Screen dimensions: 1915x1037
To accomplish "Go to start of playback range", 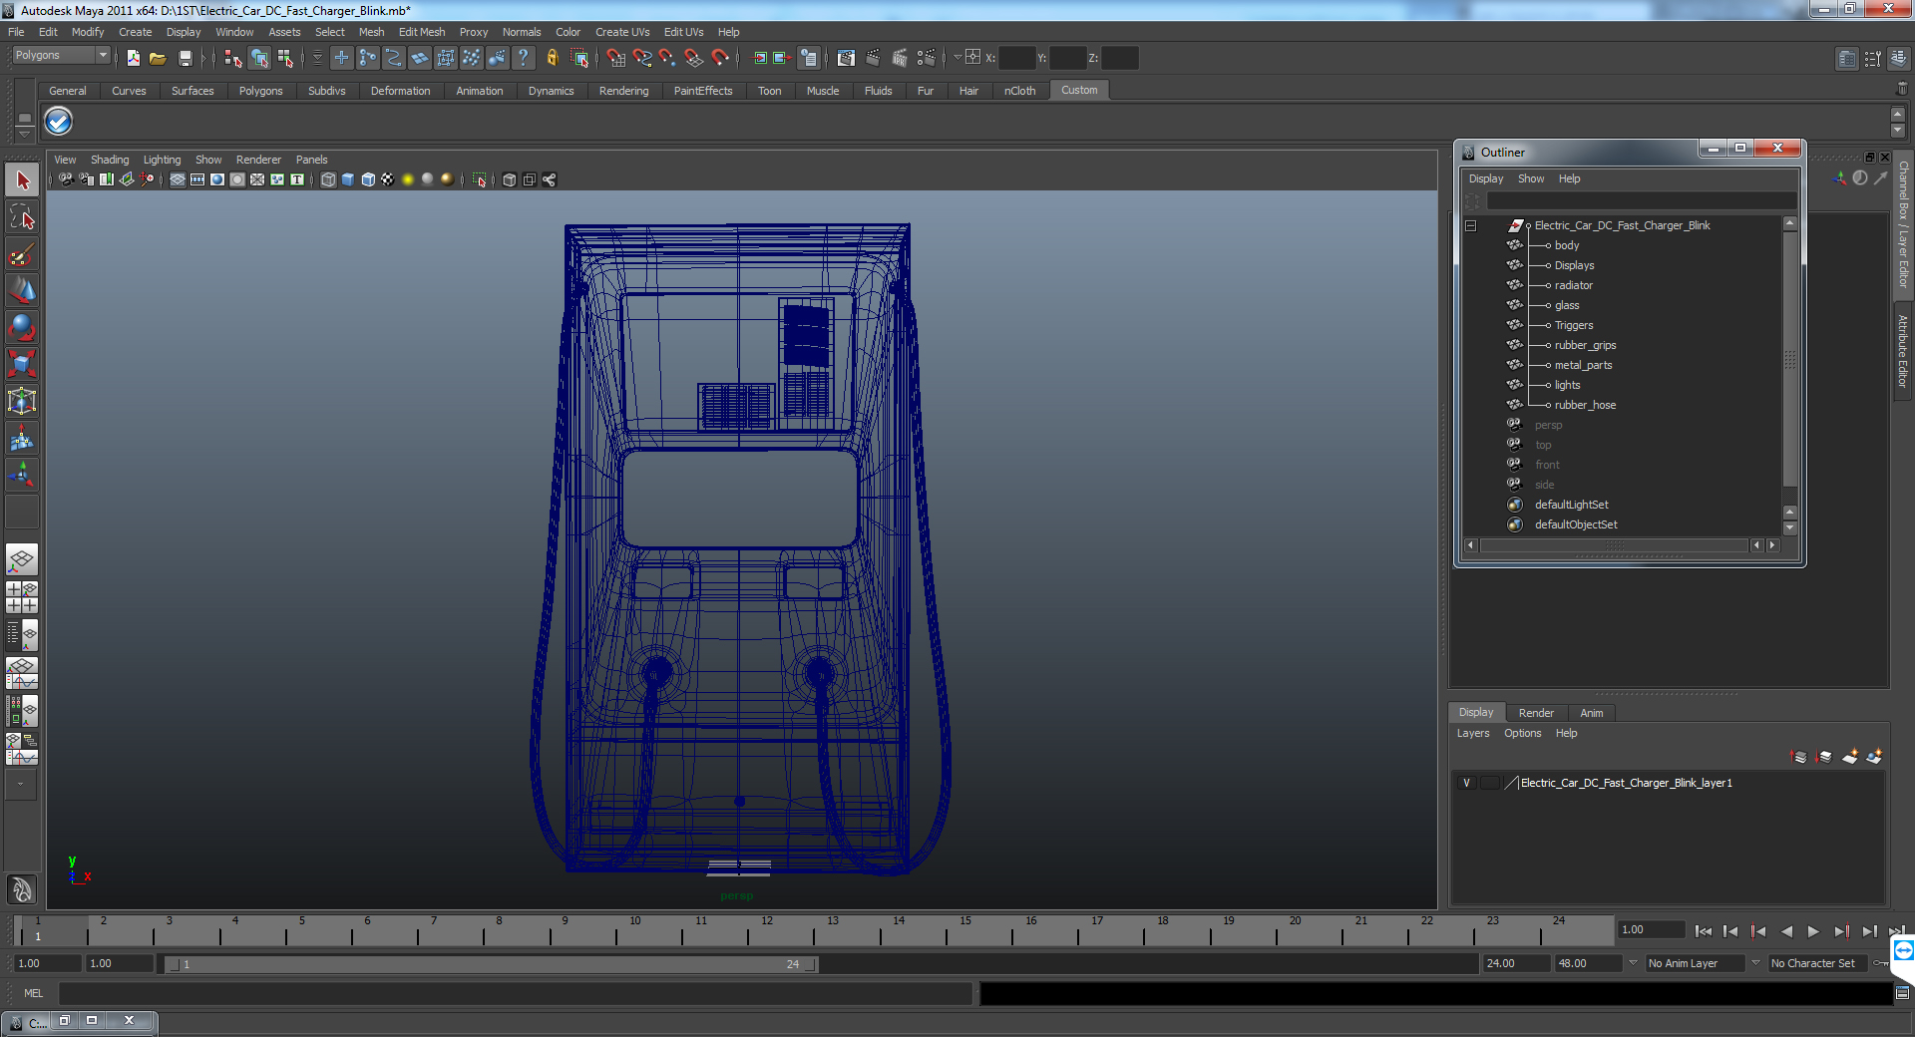I will (1704, 931).
